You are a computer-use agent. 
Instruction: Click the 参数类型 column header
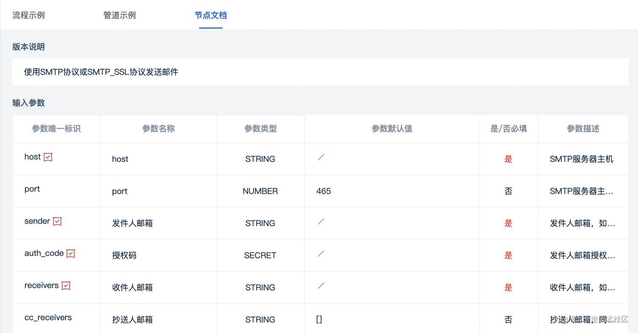click(x=260, y=129)
